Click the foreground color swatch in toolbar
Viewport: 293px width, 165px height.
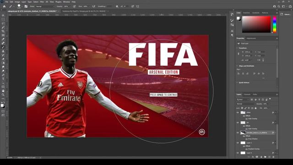(x=2, y=105)
